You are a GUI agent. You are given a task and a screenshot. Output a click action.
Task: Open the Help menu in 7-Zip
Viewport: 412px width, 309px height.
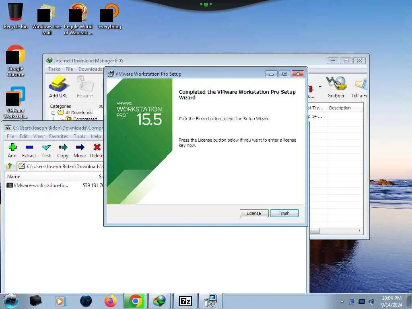point(96,136)
